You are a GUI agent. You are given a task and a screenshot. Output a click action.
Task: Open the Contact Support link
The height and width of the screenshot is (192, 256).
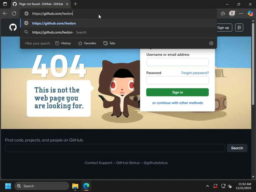pyautogui.click(x=98, y=163)
